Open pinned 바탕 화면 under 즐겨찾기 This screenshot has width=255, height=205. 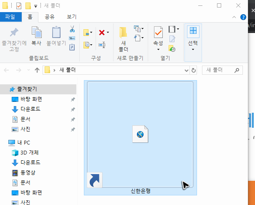[31, 99]
